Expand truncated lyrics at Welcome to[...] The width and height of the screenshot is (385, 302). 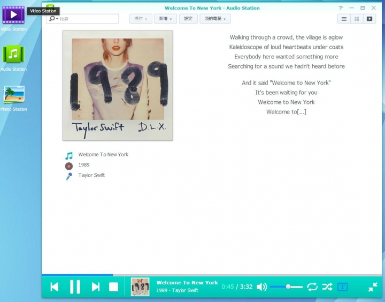286,112
